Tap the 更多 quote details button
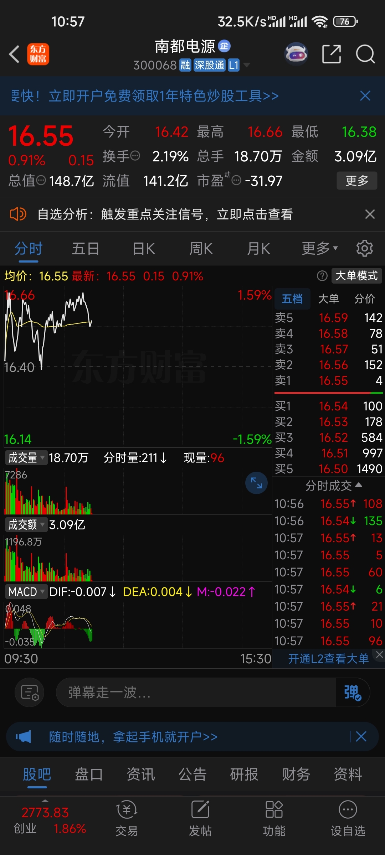 coord(357,181)
